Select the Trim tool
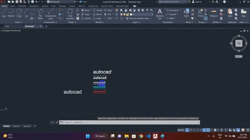Screen dimensions: 250x140 (108, 14)
